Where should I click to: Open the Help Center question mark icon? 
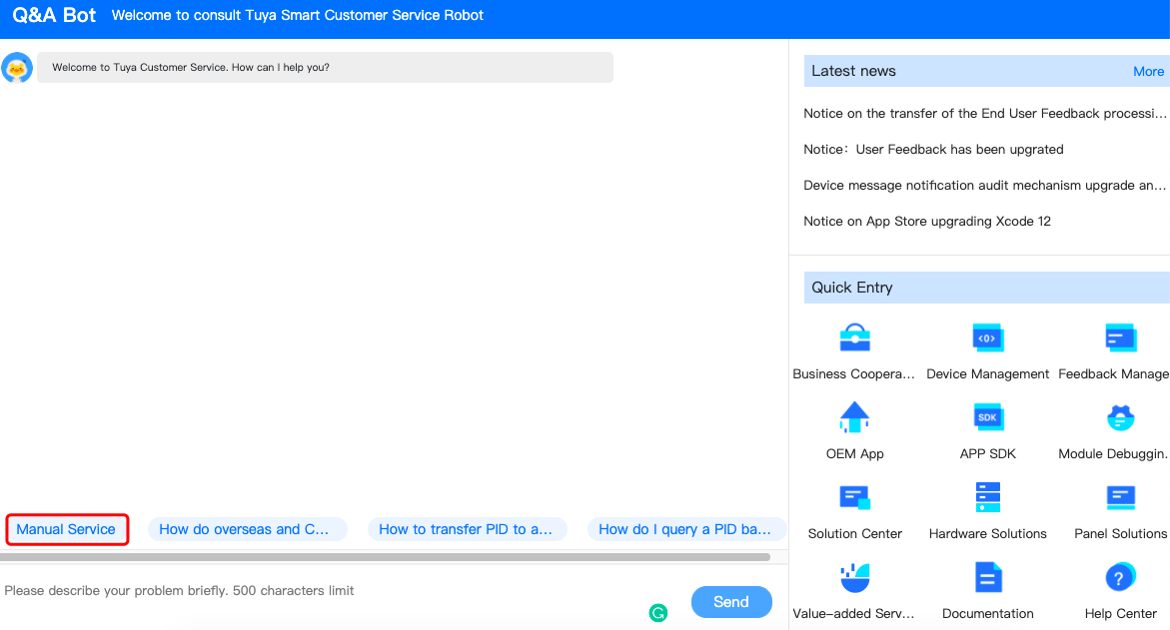pos(1120,577)
